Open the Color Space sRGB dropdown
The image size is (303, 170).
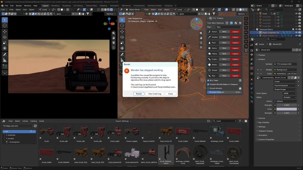(x=289, y=93)
